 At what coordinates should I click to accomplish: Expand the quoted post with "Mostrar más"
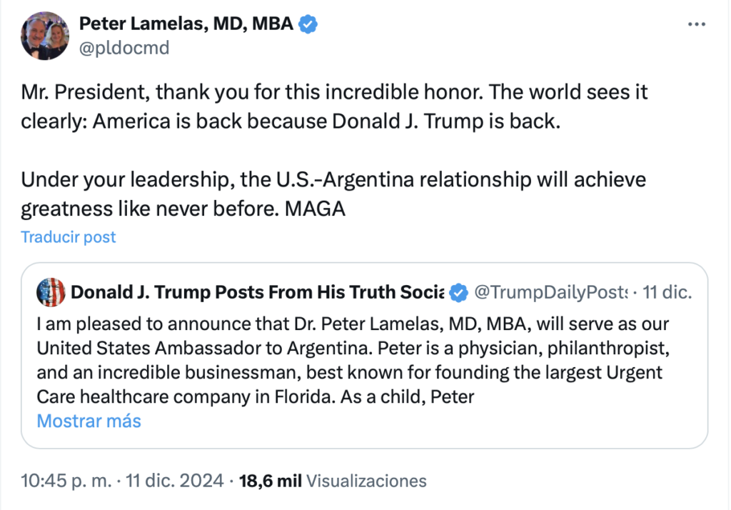tap(89, 421)
